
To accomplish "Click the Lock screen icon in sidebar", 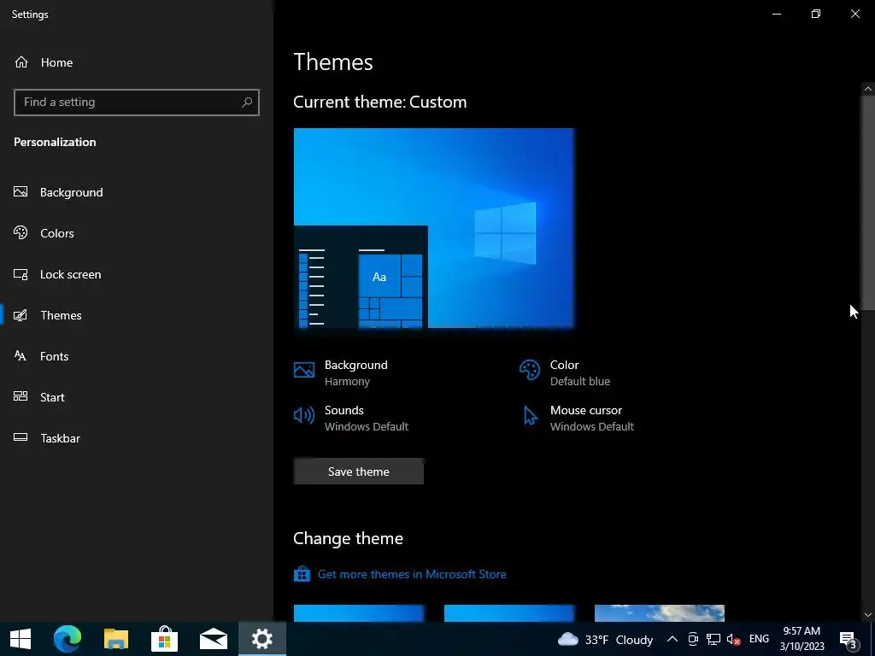I will pos(21,274).
